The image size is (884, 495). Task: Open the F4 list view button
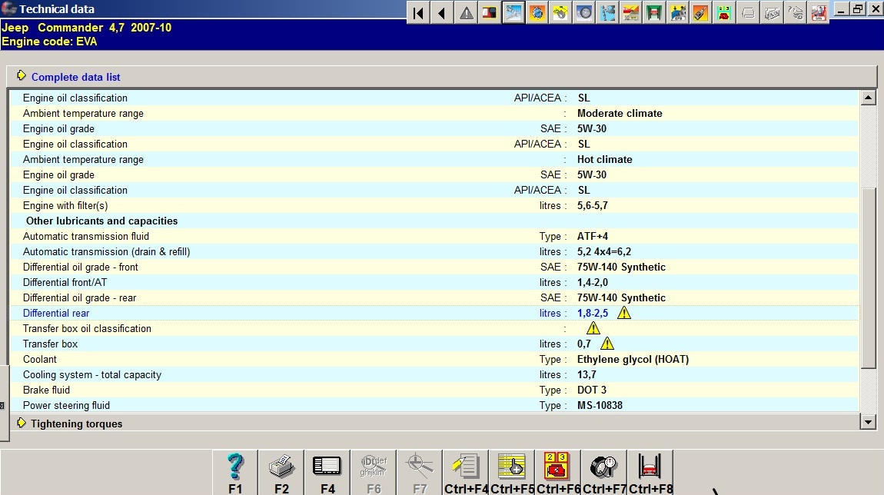point(327,472)
